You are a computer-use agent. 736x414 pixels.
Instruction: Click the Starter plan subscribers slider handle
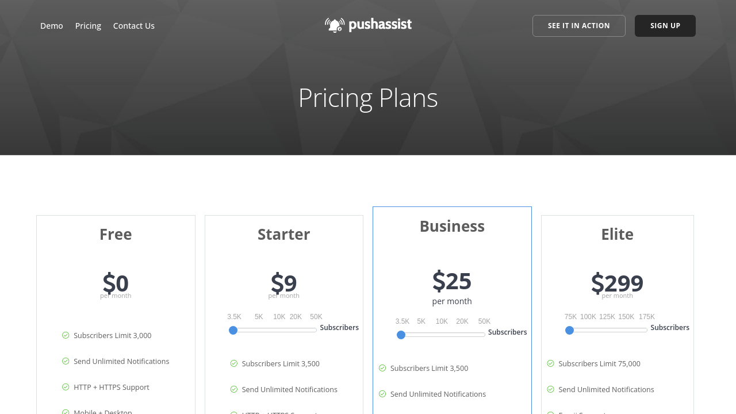(233, 330)
